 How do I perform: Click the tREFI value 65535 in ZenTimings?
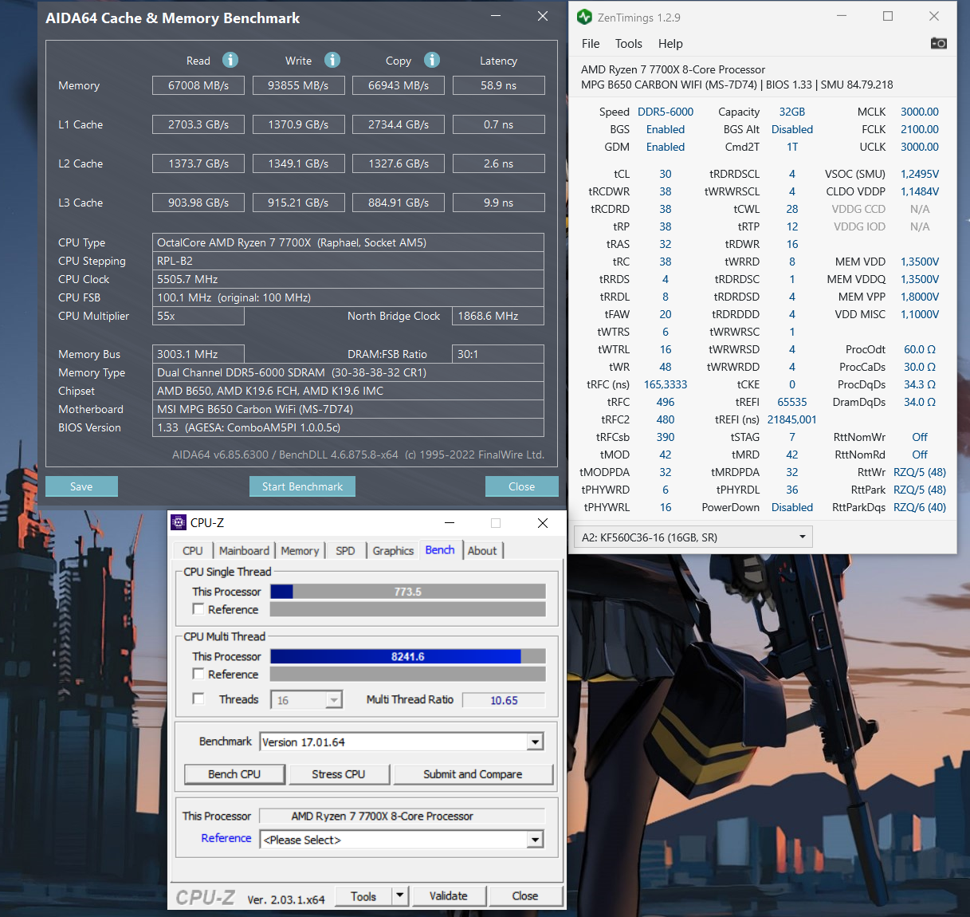tap(792, 402)
